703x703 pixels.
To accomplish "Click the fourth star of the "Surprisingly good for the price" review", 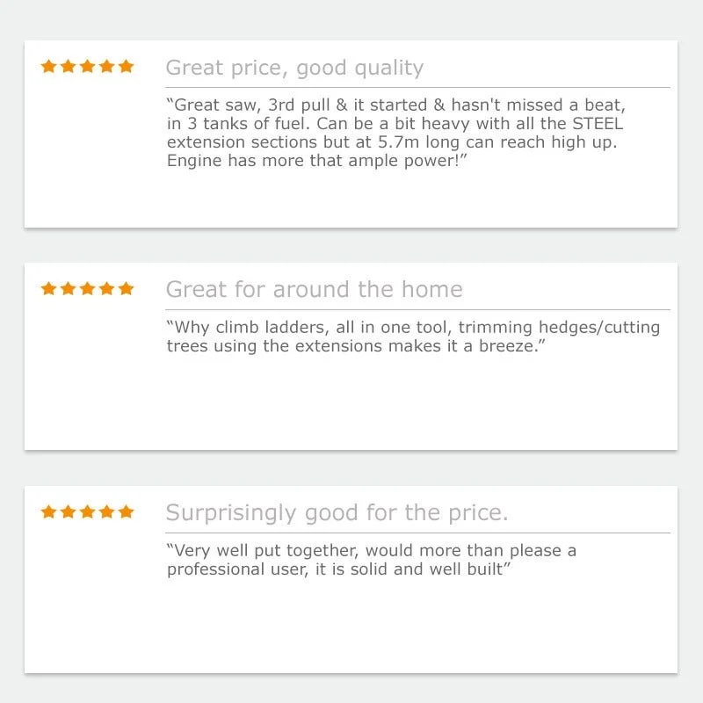I will coord(107,511).
